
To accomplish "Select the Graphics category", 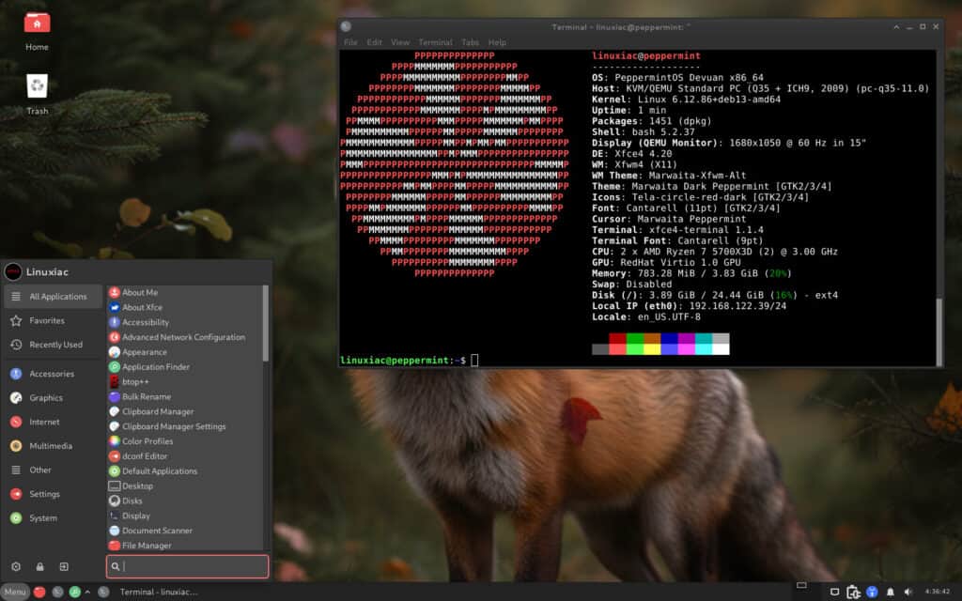I will (54, 397).
